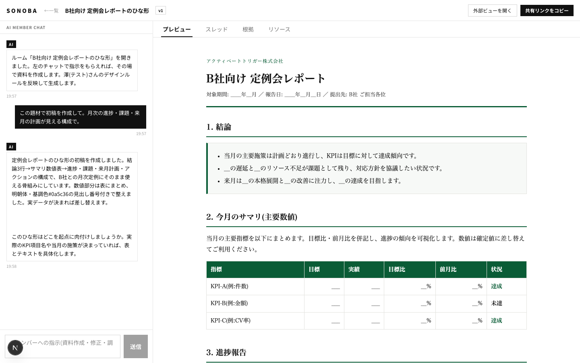Click the KPI-C(例:CV率) cell

pyautogui.click(x=255, y=321)
